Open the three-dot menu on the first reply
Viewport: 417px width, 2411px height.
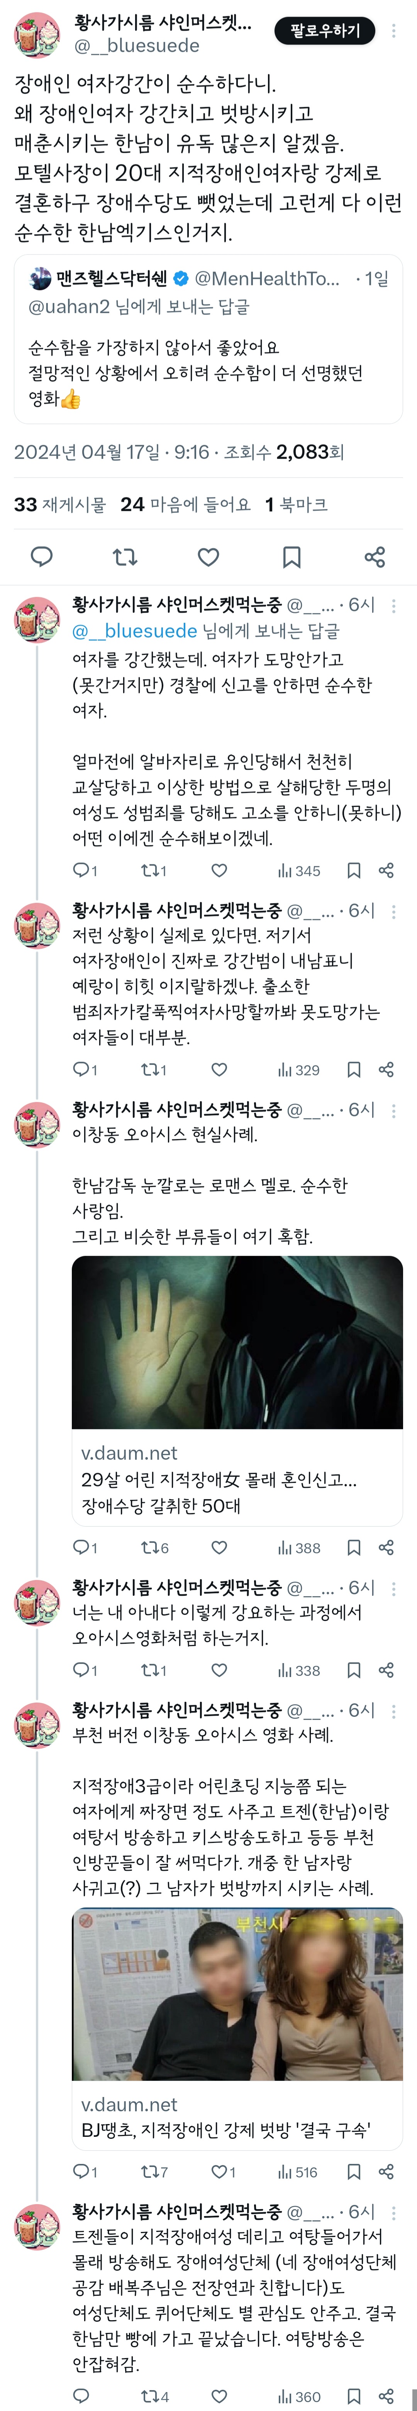coord(393,606)
